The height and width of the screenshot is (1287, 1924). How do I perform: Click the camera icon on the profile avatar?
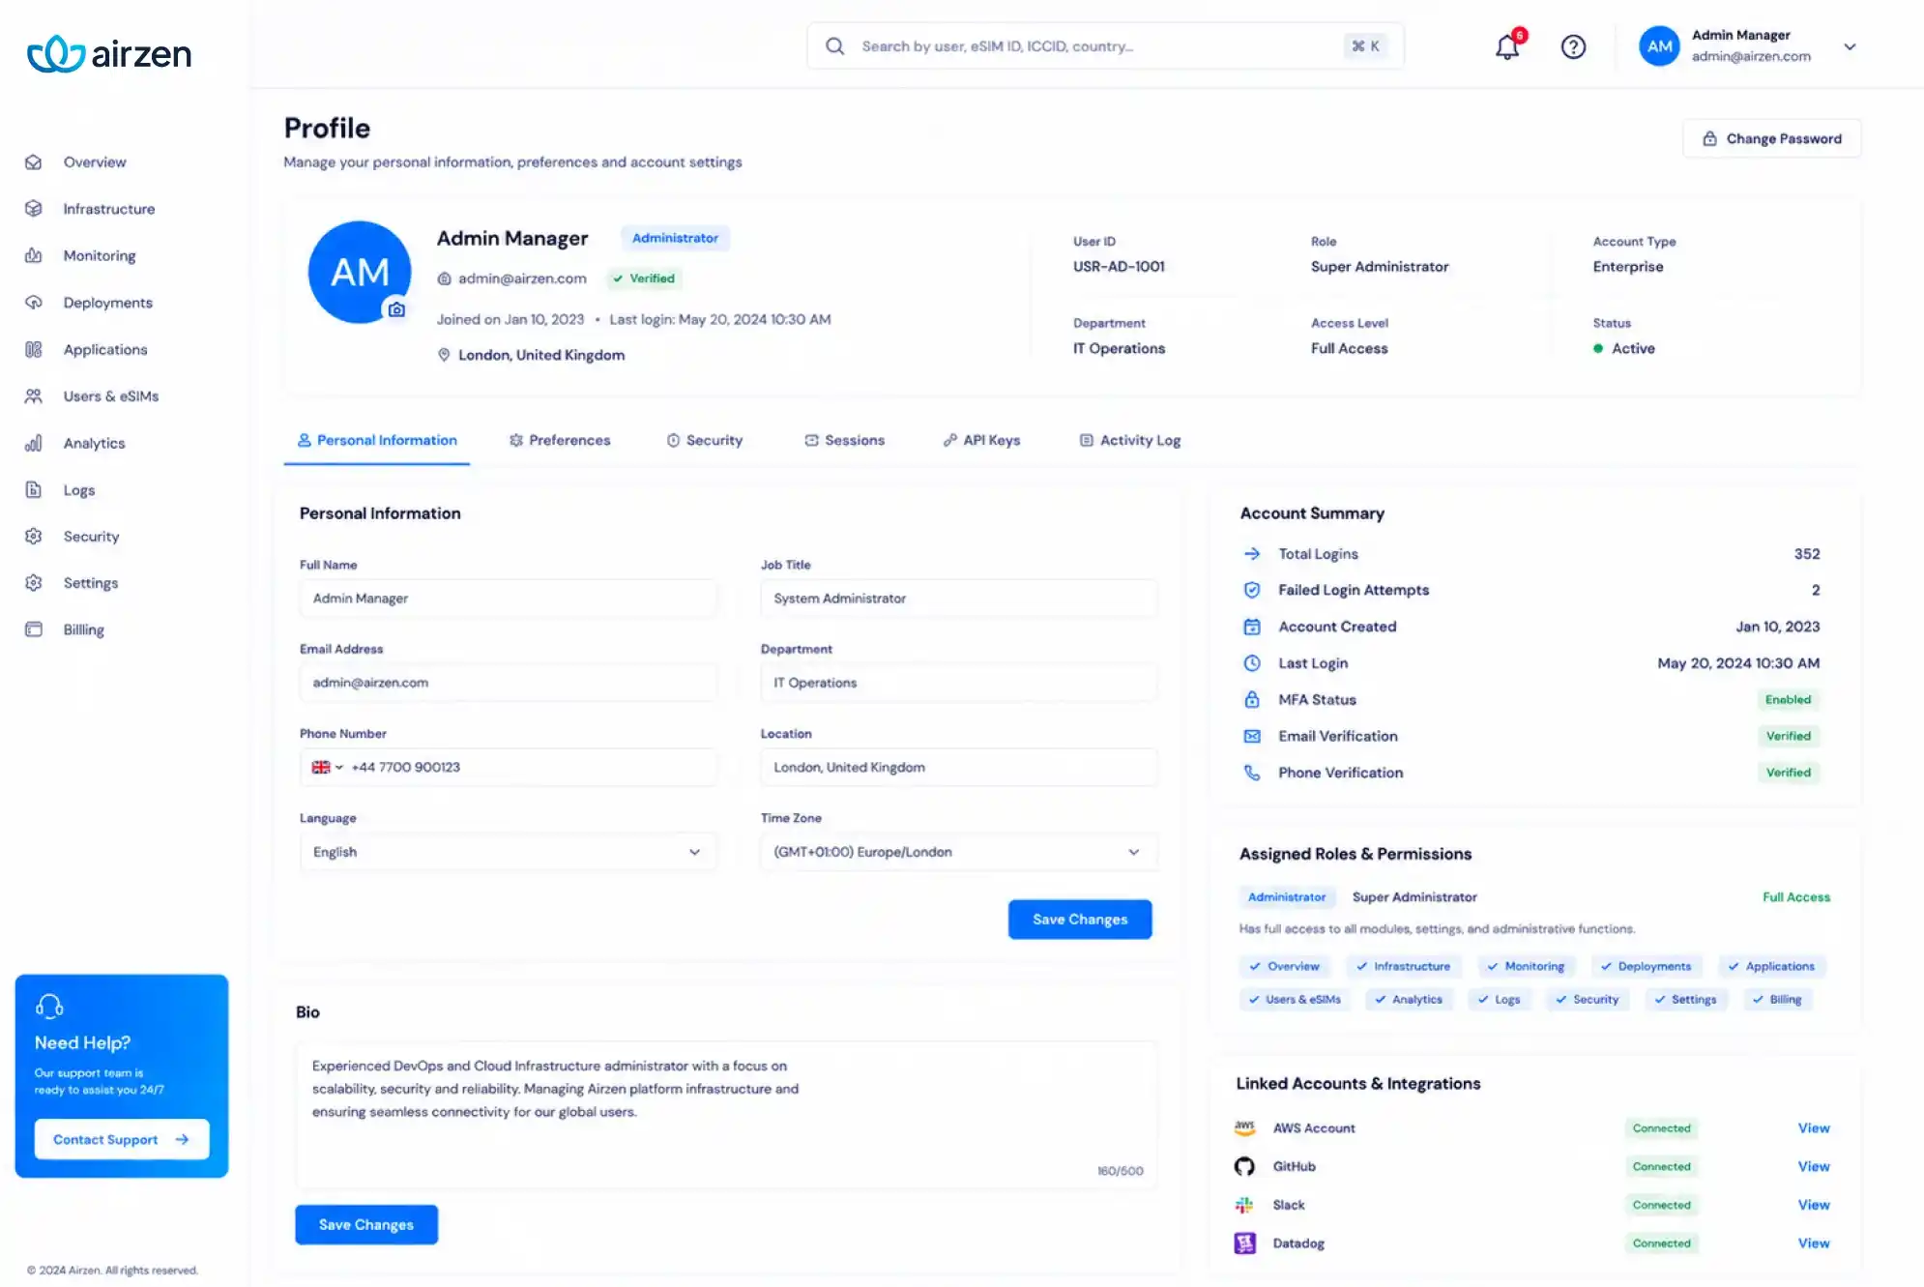coord(396,309)
